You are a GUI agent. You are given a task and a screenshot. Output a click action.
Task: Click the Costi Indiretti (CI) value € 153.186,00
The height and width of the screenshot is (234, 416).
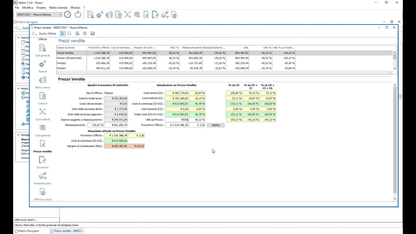[x=177, y=98]
